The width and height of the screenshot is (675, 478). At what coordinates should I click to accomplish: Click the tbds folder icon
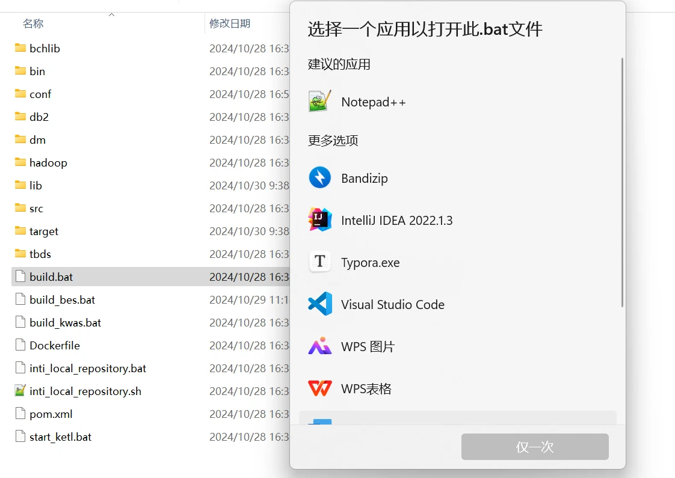click(20, 253)
